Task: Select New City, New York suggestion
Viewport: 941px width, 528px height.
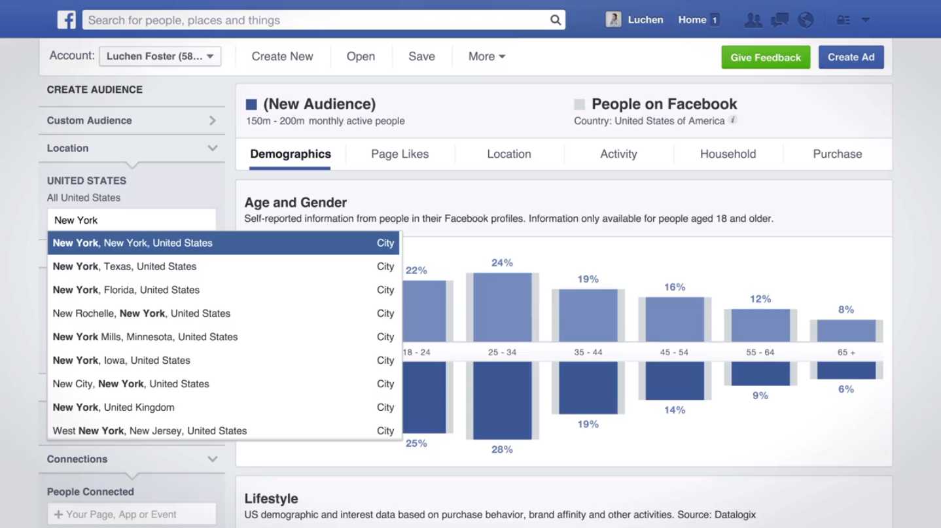Action: pyautogui.click(x=224, y=384)
